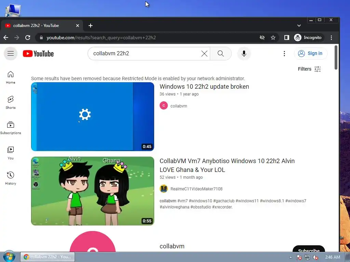Start voice search with the microphone icon
The height and width of the screenshot is (262, 350).
(x=244, y=54)
